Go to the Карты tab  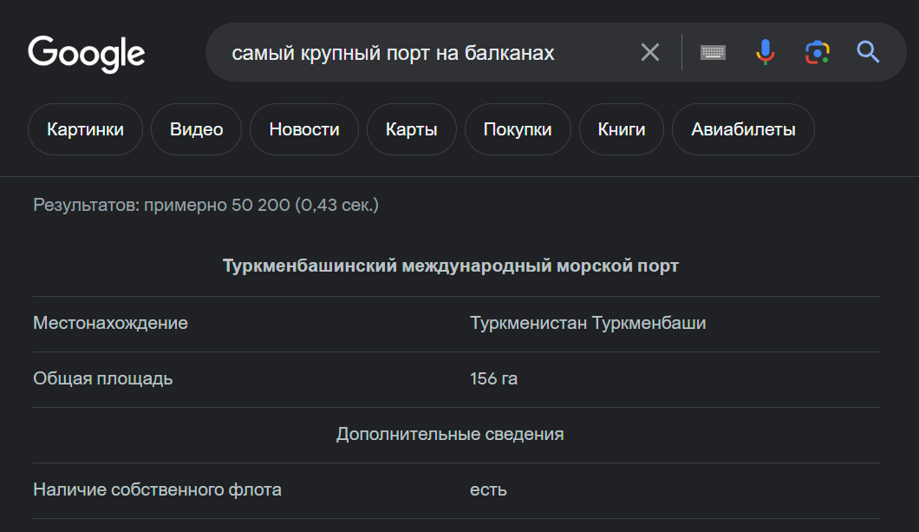[x=411, y=129]
